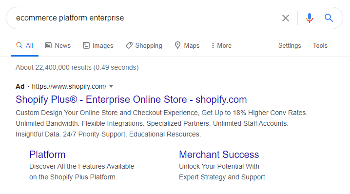Clear the search query with the X icon
The width and height of the screenshot is (350, 194).
pyautogui.click(x=286, y=18)
